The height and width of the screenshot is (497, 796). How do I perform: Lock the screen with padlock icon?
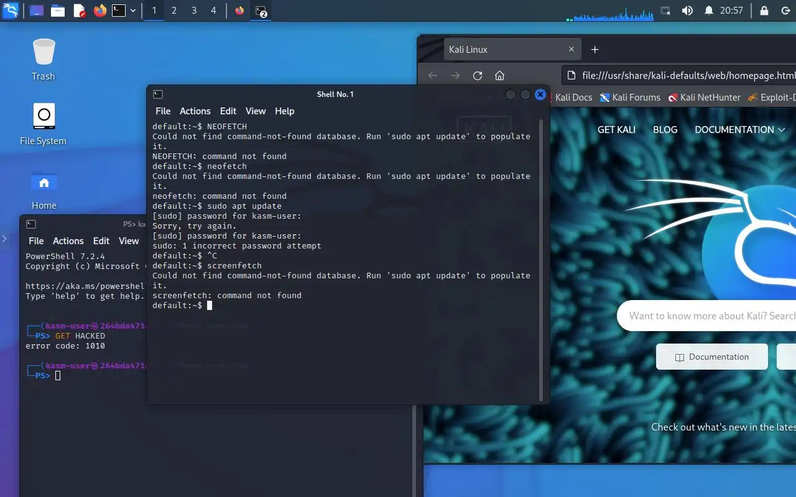click(x=764, y=11)
